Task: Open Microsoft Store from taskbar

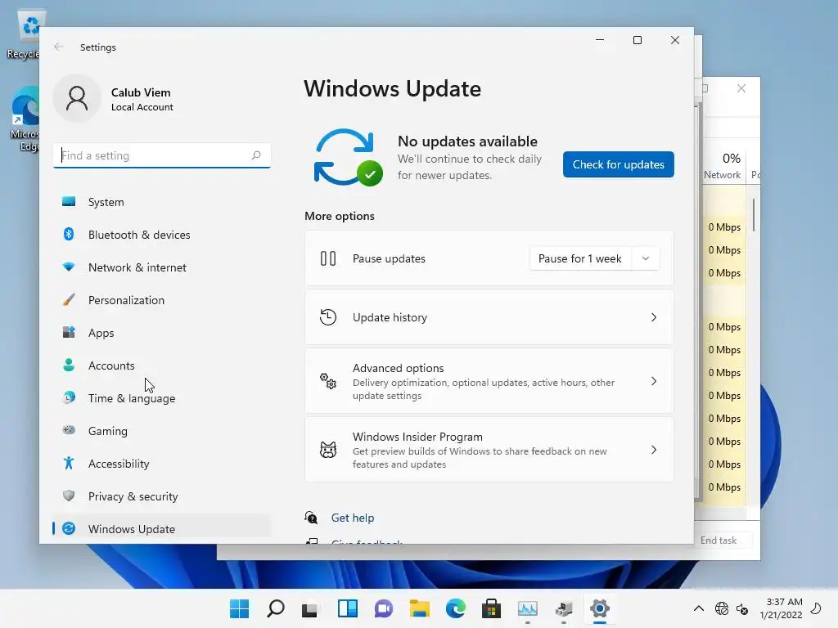Action: click(x=491, y=608)
